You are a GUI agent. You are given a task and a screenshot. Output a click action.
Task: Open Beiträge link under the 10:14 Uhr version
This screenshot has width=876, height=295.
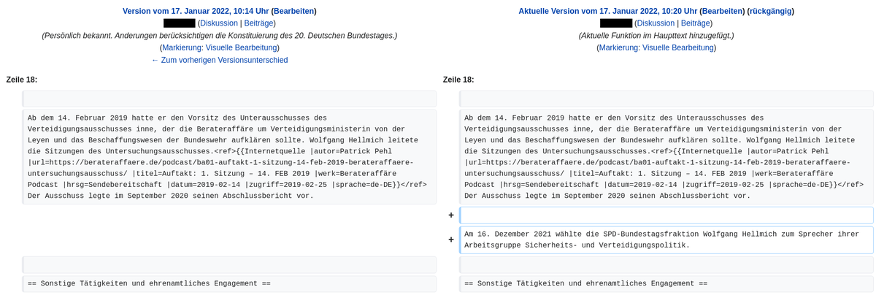(x=258, y=23)
